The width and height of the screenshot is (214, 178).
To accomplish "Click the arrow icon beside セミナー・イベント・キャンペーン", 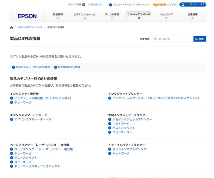I will click(x=110, y=5).
